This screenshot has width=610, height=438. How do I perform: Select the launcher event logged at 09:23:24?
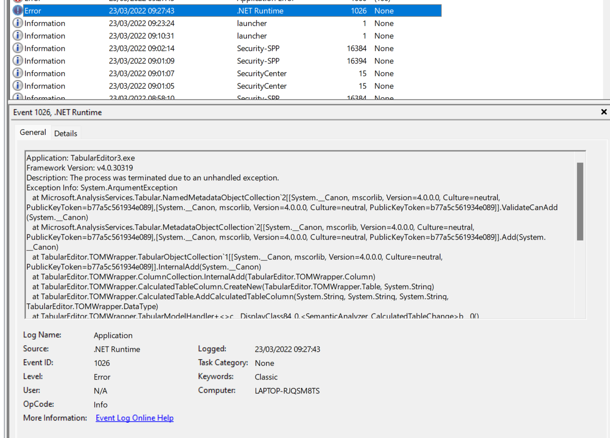click(176, 23)
